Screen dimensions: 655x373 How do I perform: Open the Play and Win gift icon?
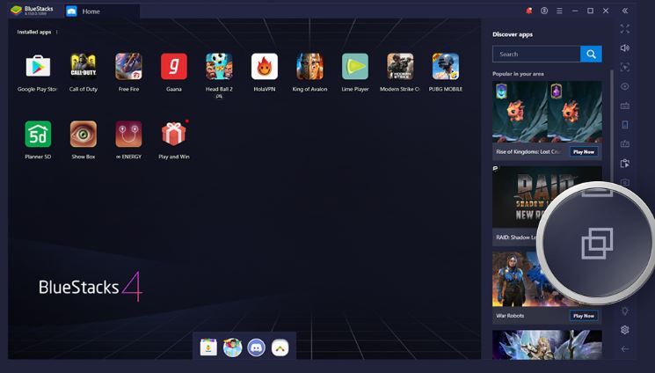[x=174, y=135]
